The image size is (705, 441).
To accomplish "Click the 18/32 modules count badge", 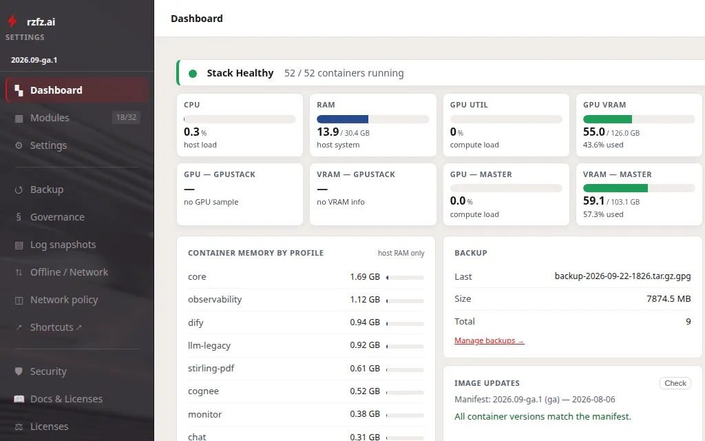I will point(126,117).
